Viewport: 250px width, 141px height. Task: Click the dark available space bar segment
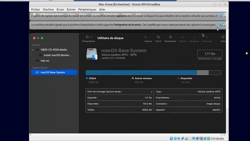215,72
